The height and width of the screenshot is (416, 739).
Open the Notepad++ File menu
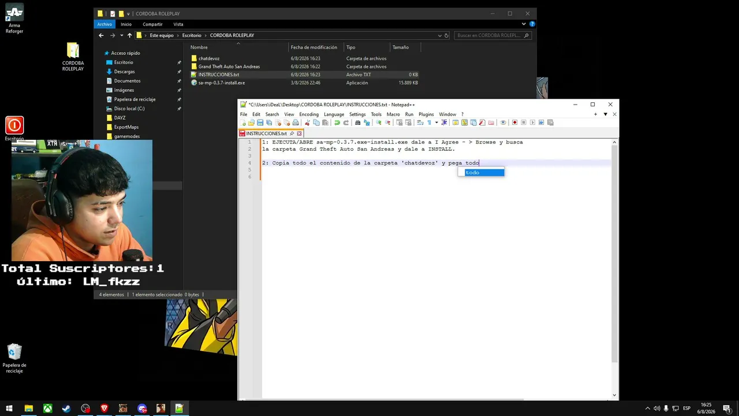pos(244,114)
